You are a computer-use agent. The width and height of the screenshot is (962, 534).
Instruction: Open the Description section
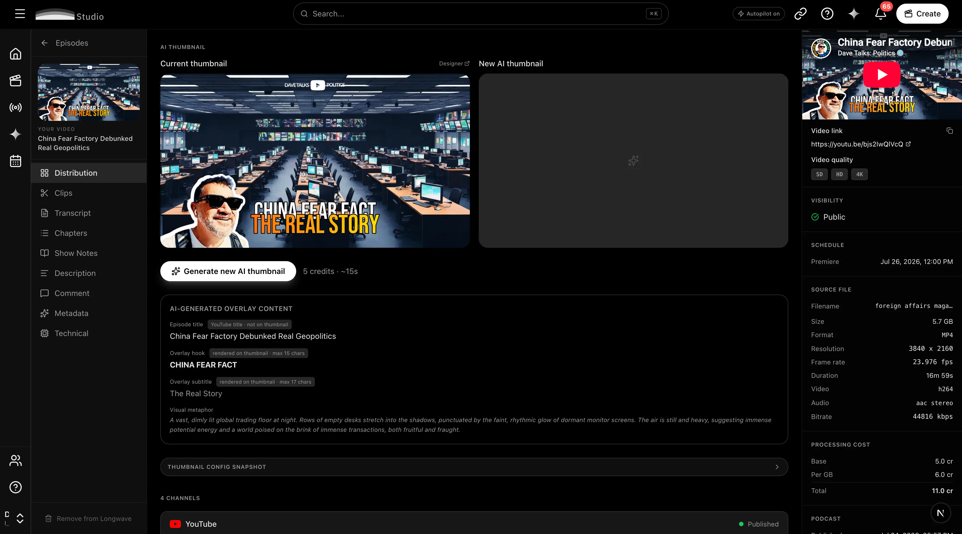(89, 273)
